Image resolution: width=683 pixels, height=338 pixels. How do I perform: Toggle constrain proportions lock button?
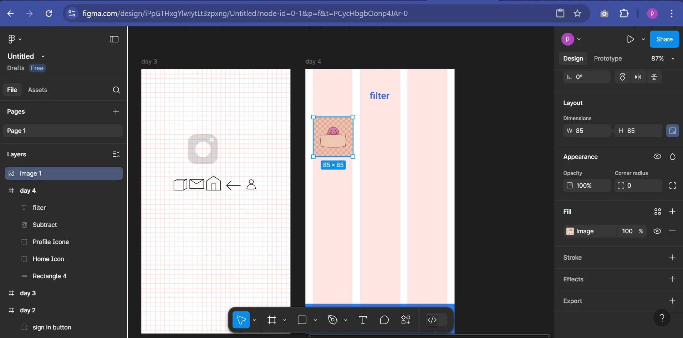(x=673, y=131)
